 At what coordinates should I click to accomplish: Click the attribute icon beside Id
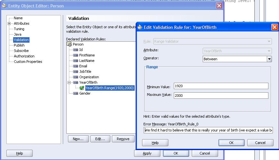[x=75, y=50]
